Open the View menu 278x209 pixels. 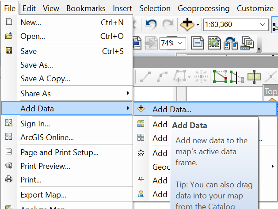51,8
